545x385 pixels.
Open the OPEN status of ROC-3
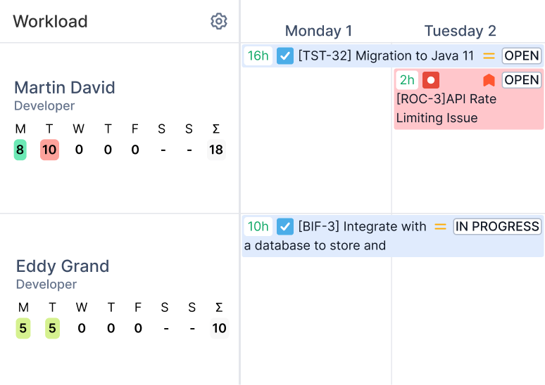tap(522, 80)
